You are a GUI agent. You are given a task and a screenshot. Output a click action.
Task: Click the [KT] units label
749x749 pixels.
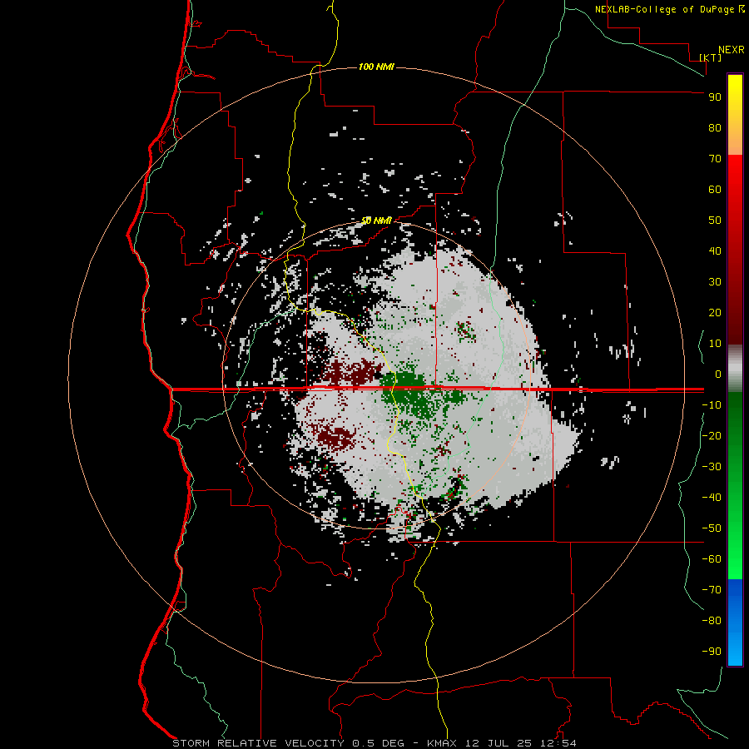click(710, 57)
